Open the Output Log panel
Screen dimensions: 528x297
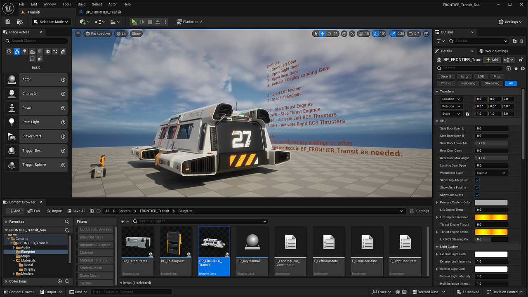(x=51, y=292)
